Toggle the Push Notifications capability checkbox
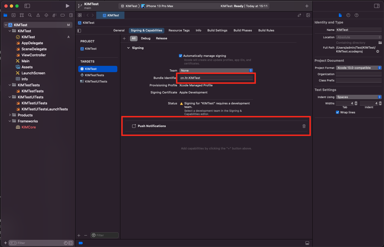This screenshot has width=384, height=247. [x=134, y=126]
